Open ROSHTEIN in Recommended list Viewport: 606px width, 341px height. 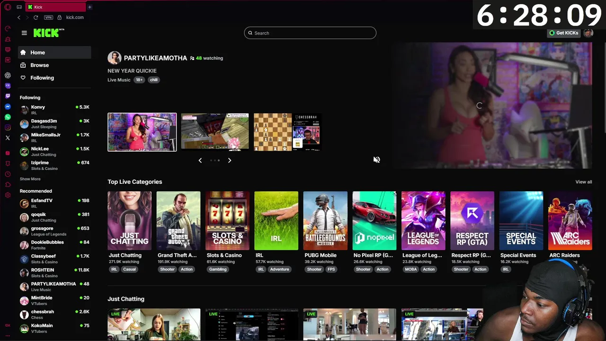pyautogui.click(x=54, y=273)
